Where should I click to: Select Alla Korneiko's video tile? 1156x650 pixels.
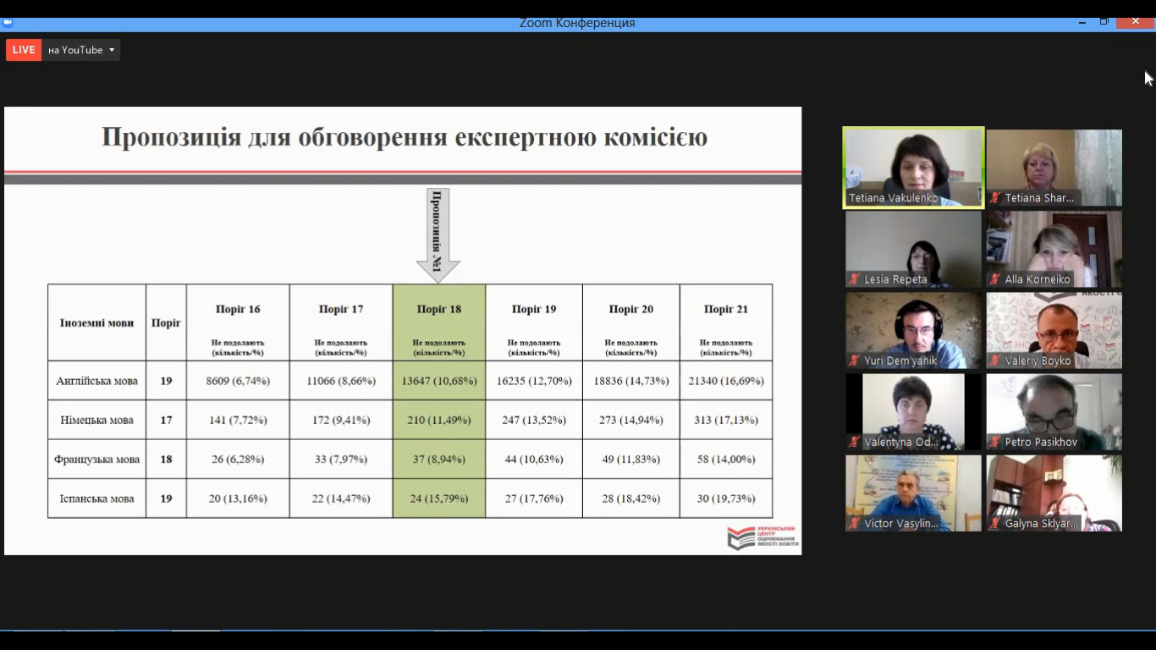(1054, 249)
